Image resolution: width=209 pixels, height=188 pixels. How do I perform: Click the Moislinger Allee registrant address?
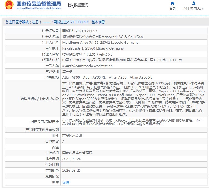(100, 43)
